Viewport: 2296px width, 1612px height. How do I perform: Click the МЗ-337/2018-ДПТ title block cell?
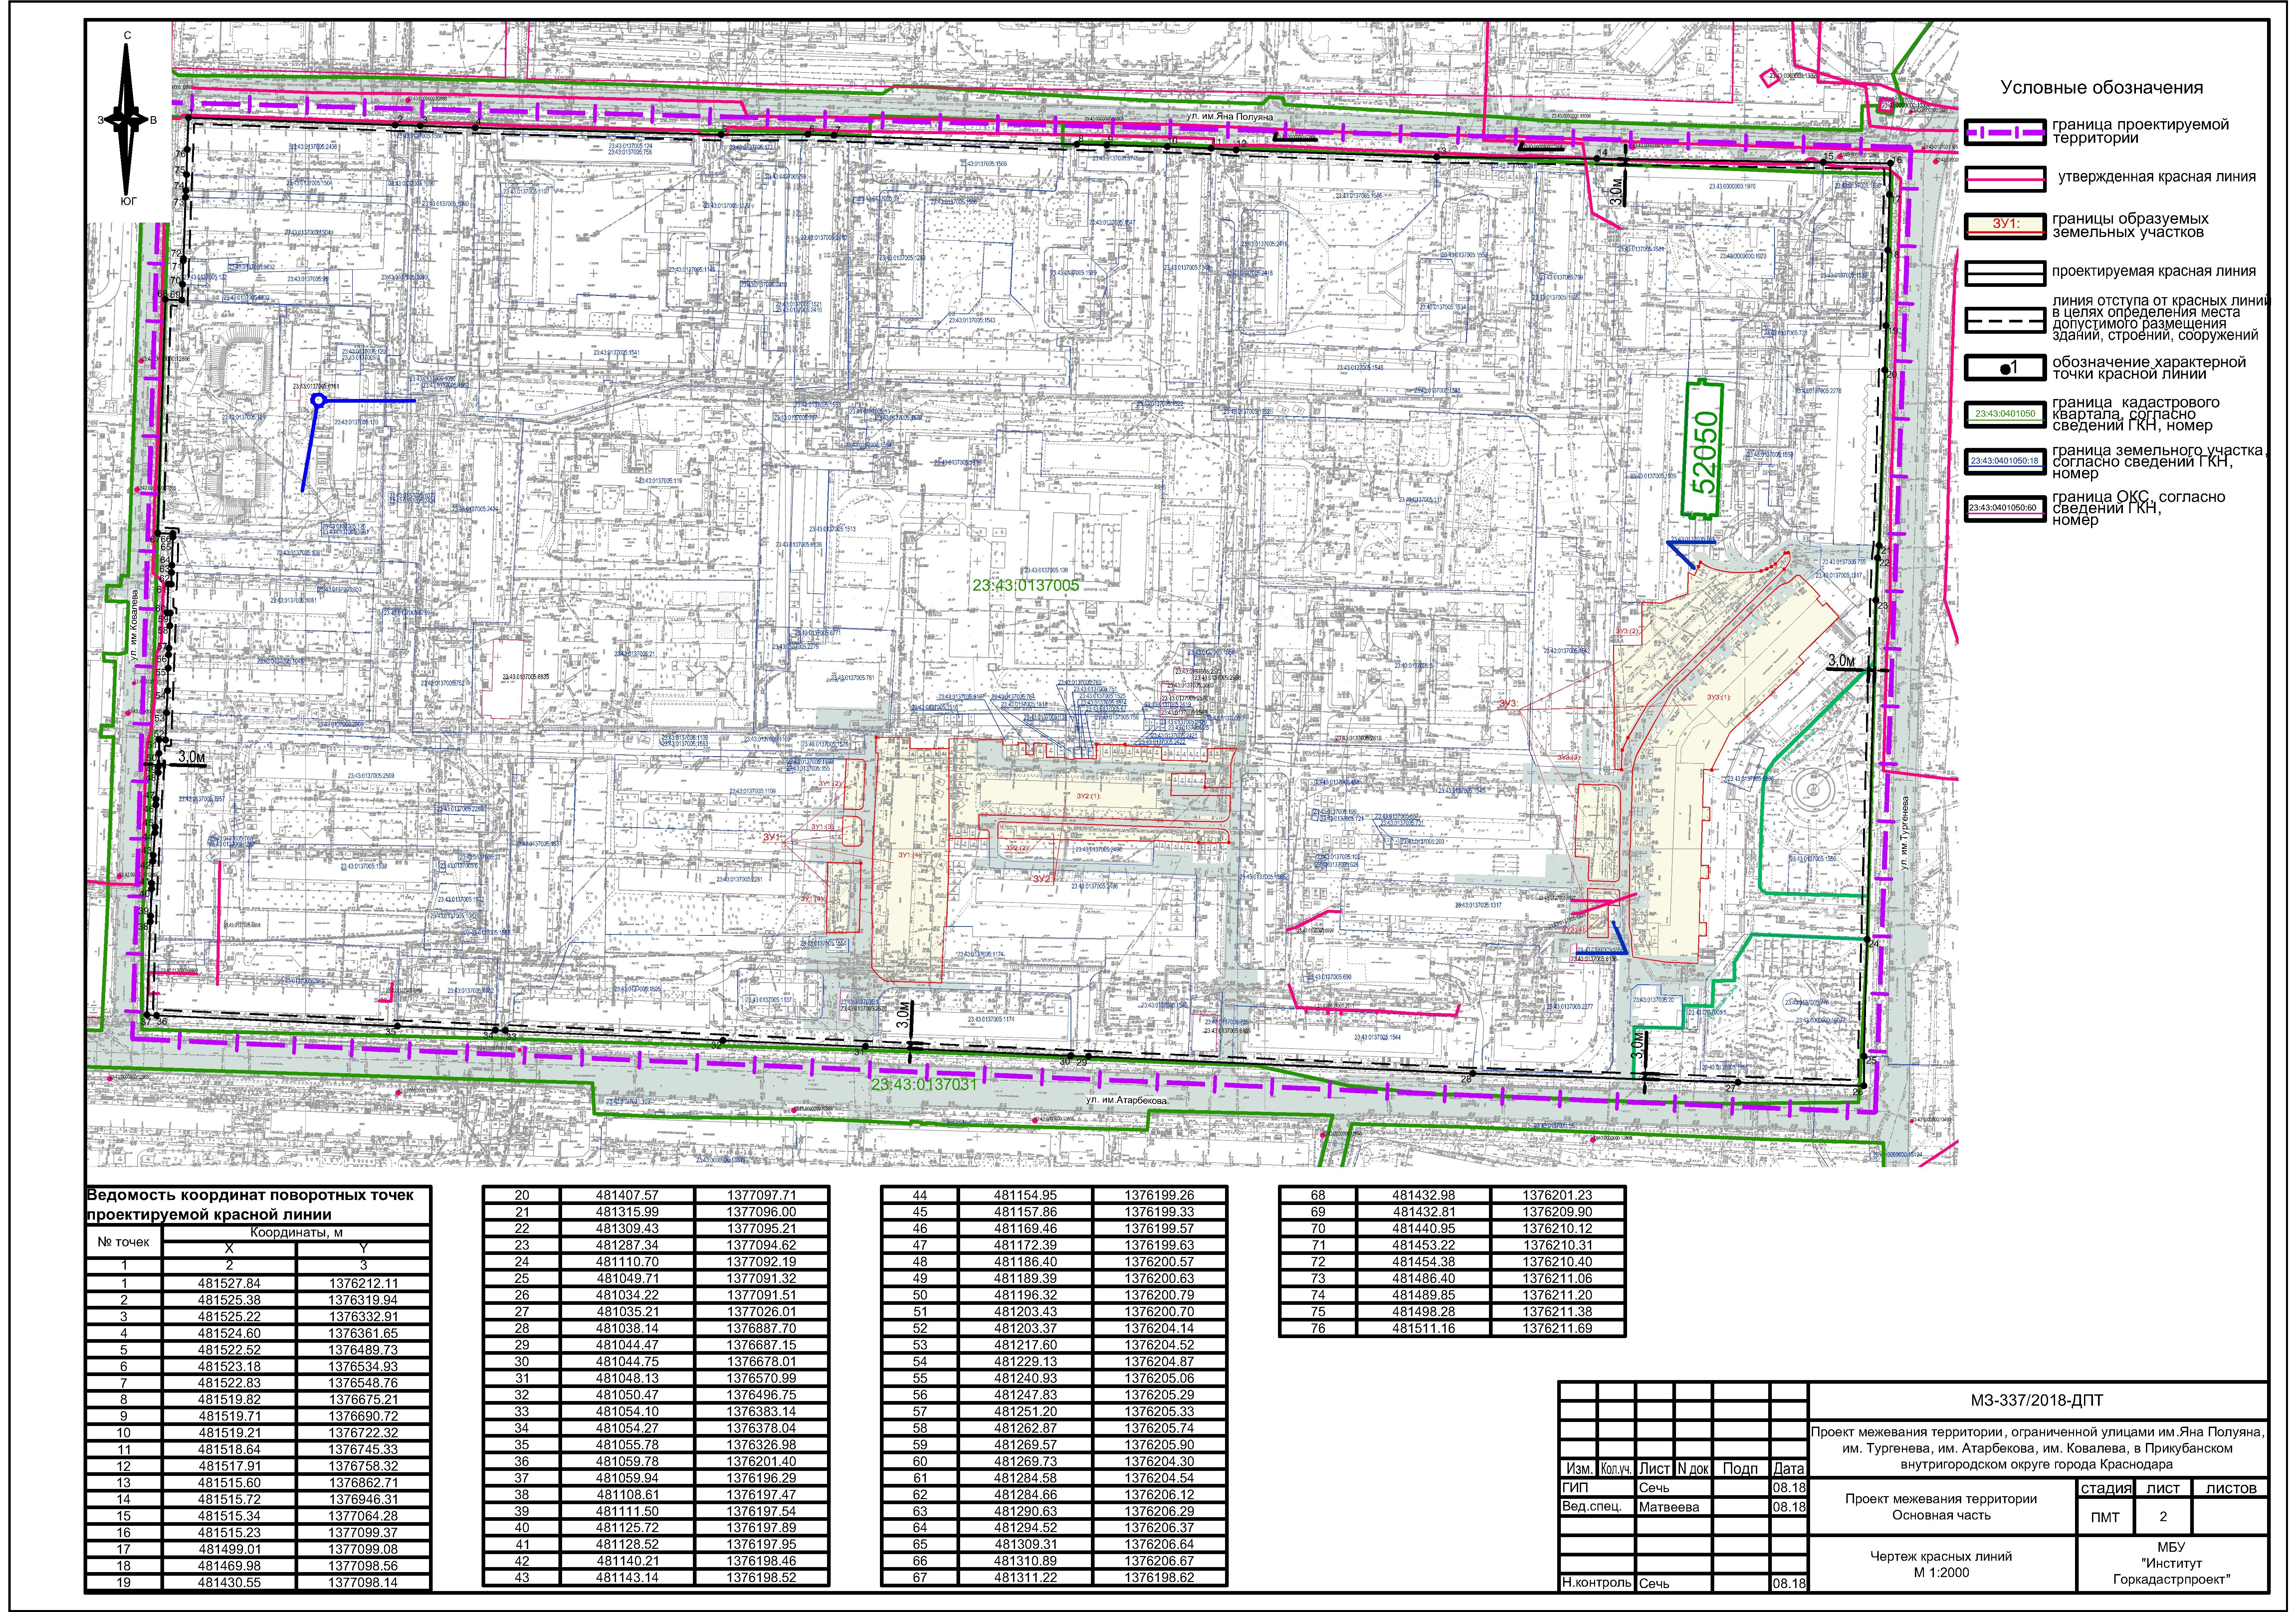tap(2037, 1401)
